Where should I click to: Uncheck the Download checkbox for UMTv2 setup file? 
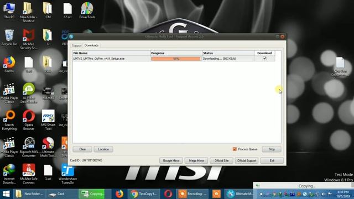(264, 59)
